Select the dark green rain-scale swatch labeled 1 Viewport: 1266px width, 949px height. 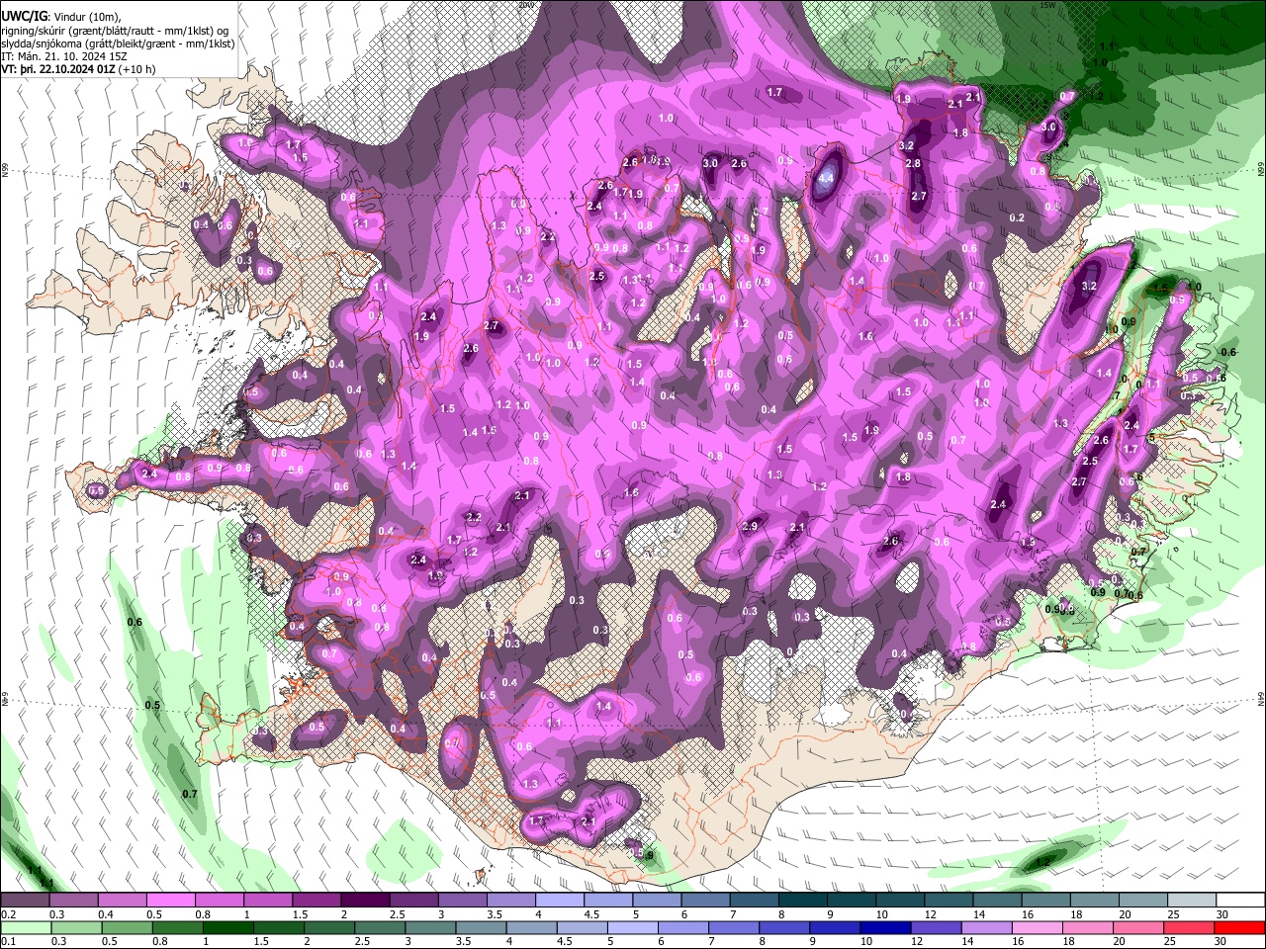pyautogui.click(x=228, y=927)
